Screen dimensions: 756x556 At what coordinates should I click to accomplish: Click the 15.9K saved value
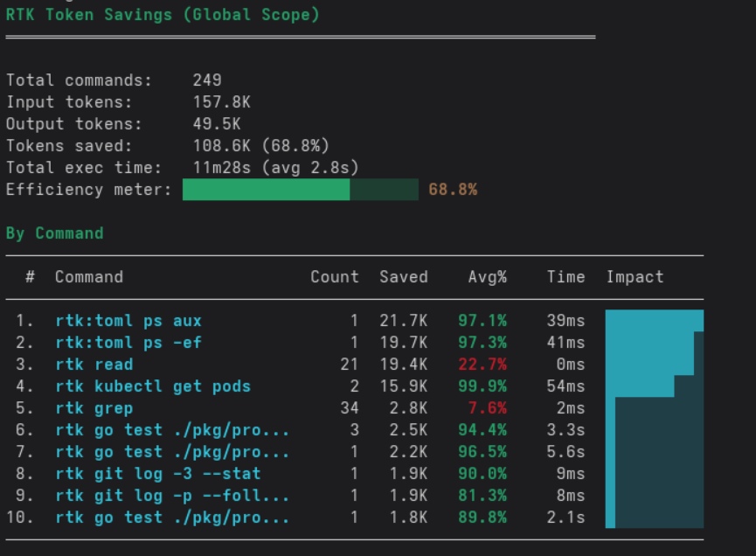(x=404, y=386)
